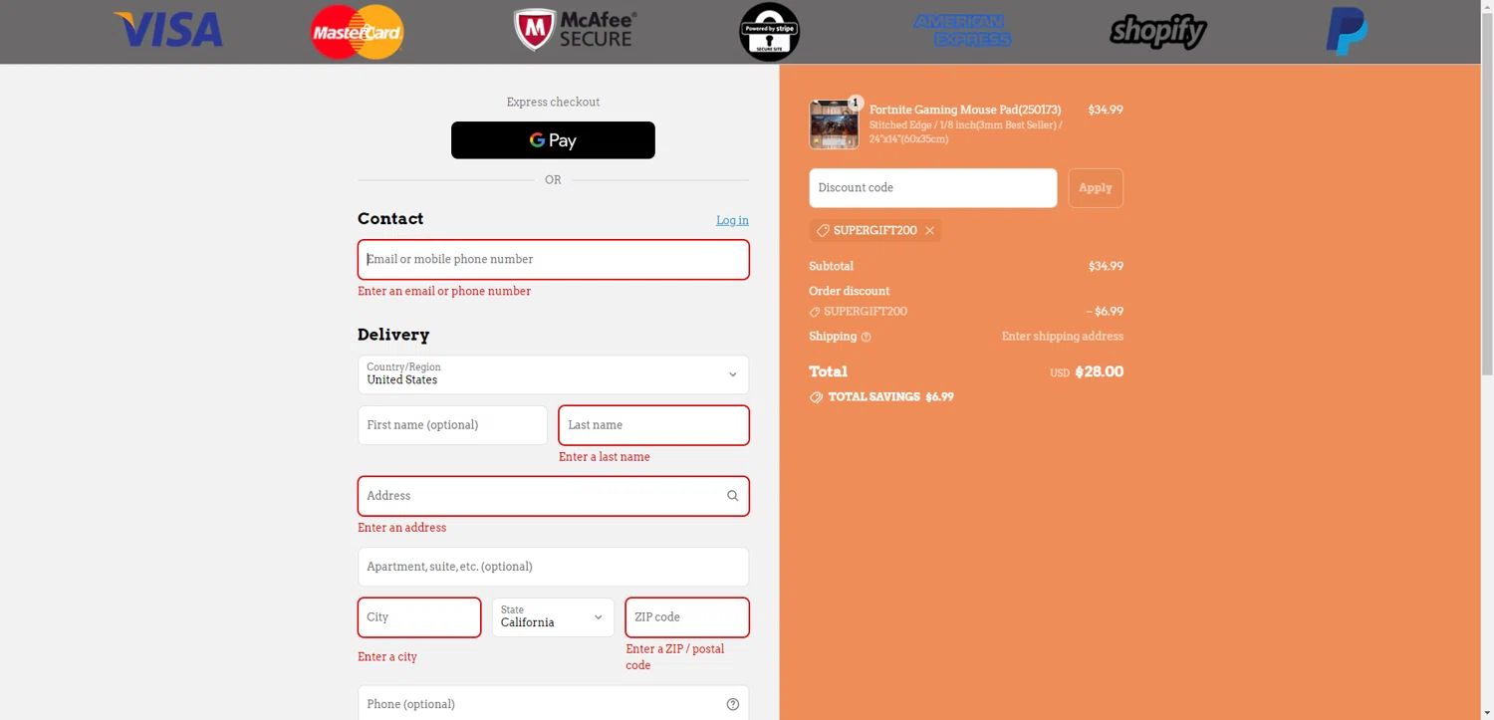Apply the discount code
This screenshot has width=1494, height=720.
tap(1096, 188)
